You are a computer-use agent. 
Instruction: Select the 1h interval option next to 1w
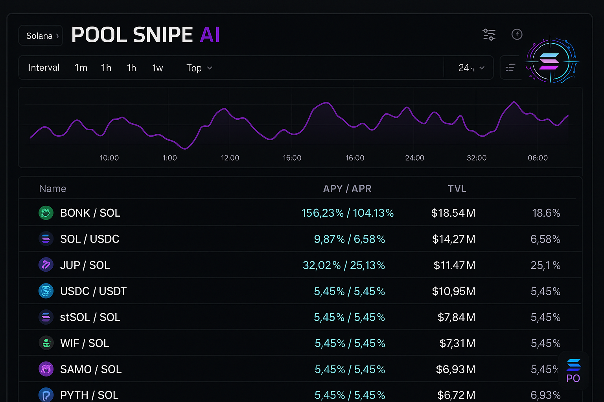coord(131,68)
